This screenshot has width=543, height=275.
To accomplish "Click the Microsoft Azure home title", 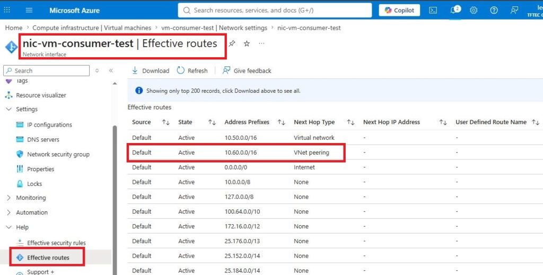I will click(74, 11).
